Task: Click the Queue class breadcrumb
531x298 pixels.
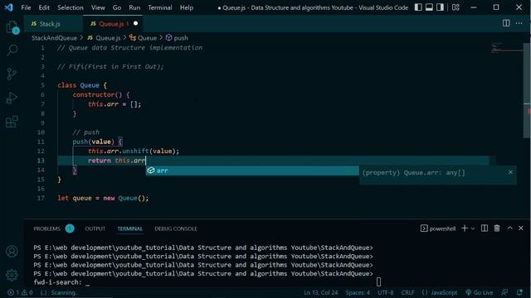Action: point(143,38)
